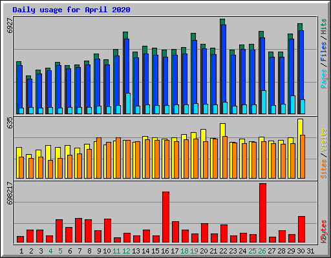Select the red KBytes bar for day 16
This screenshot has width=331, height=258.
165,217
